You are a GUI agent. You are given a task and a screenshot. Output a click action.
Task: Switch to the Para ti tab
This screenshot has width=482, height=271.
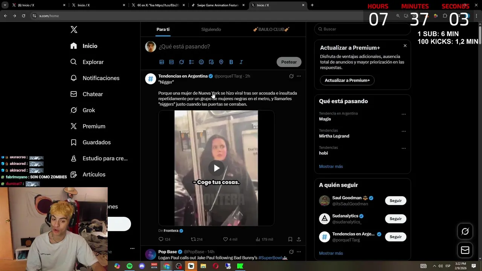click(x=163, y=29)
